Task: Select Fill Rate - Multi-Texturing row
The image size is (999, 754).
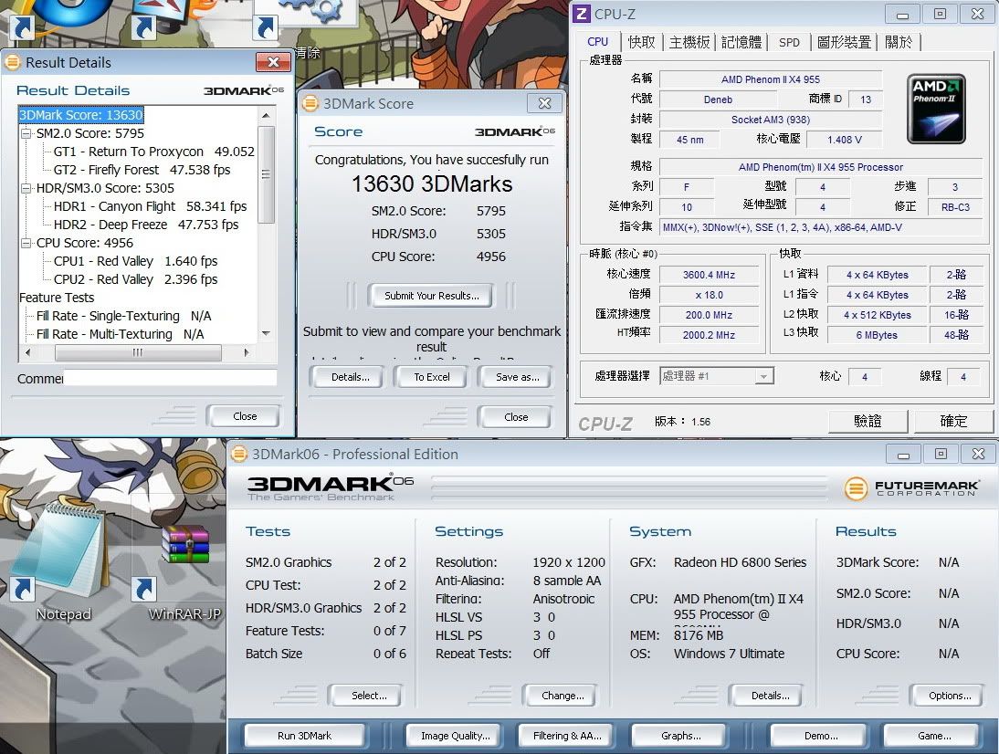Action: click(x=120, y=334)
